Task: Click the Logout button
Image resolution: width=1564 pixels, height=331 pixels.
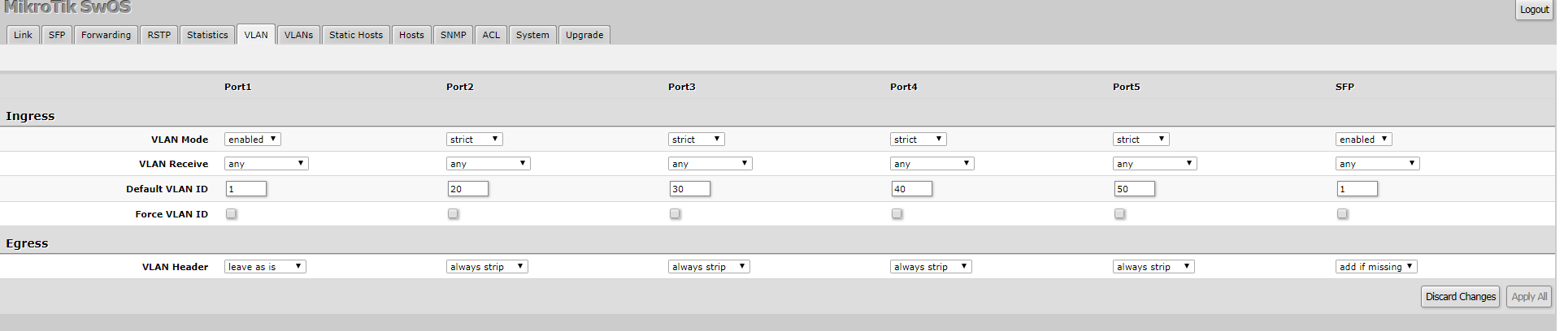Action: (x=1534, y=10)
